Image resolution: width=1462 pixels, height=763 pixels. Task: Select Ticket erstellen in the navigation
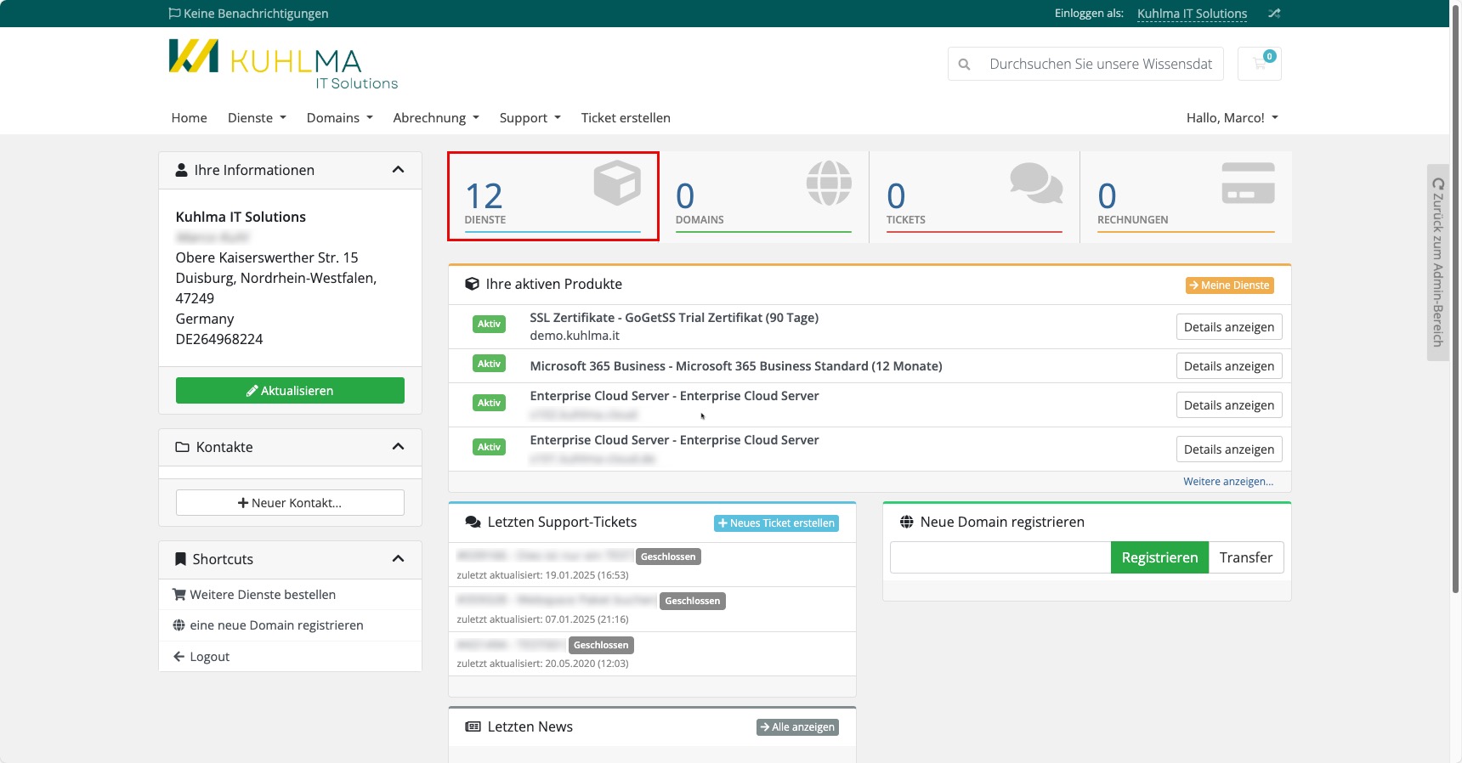pyautogui.click(x=626, y=118)
